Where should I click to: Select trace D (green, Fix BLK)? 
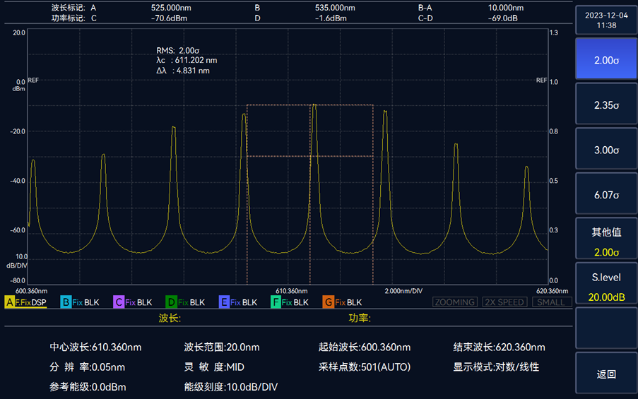185,302
